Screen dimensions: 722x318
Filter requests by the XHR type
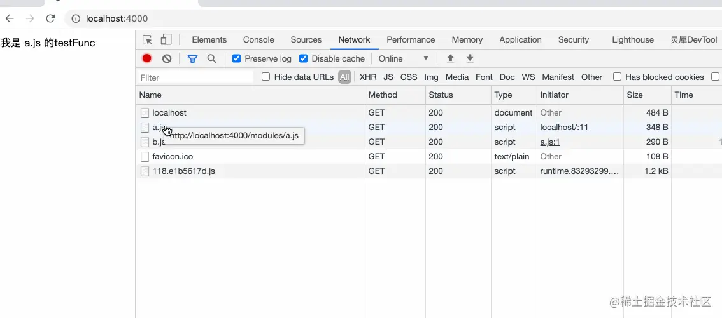click(x=368, y=77)
